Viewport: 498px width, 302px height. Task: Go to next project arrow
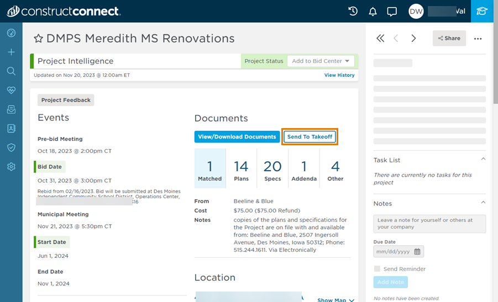tap(413, 39)
